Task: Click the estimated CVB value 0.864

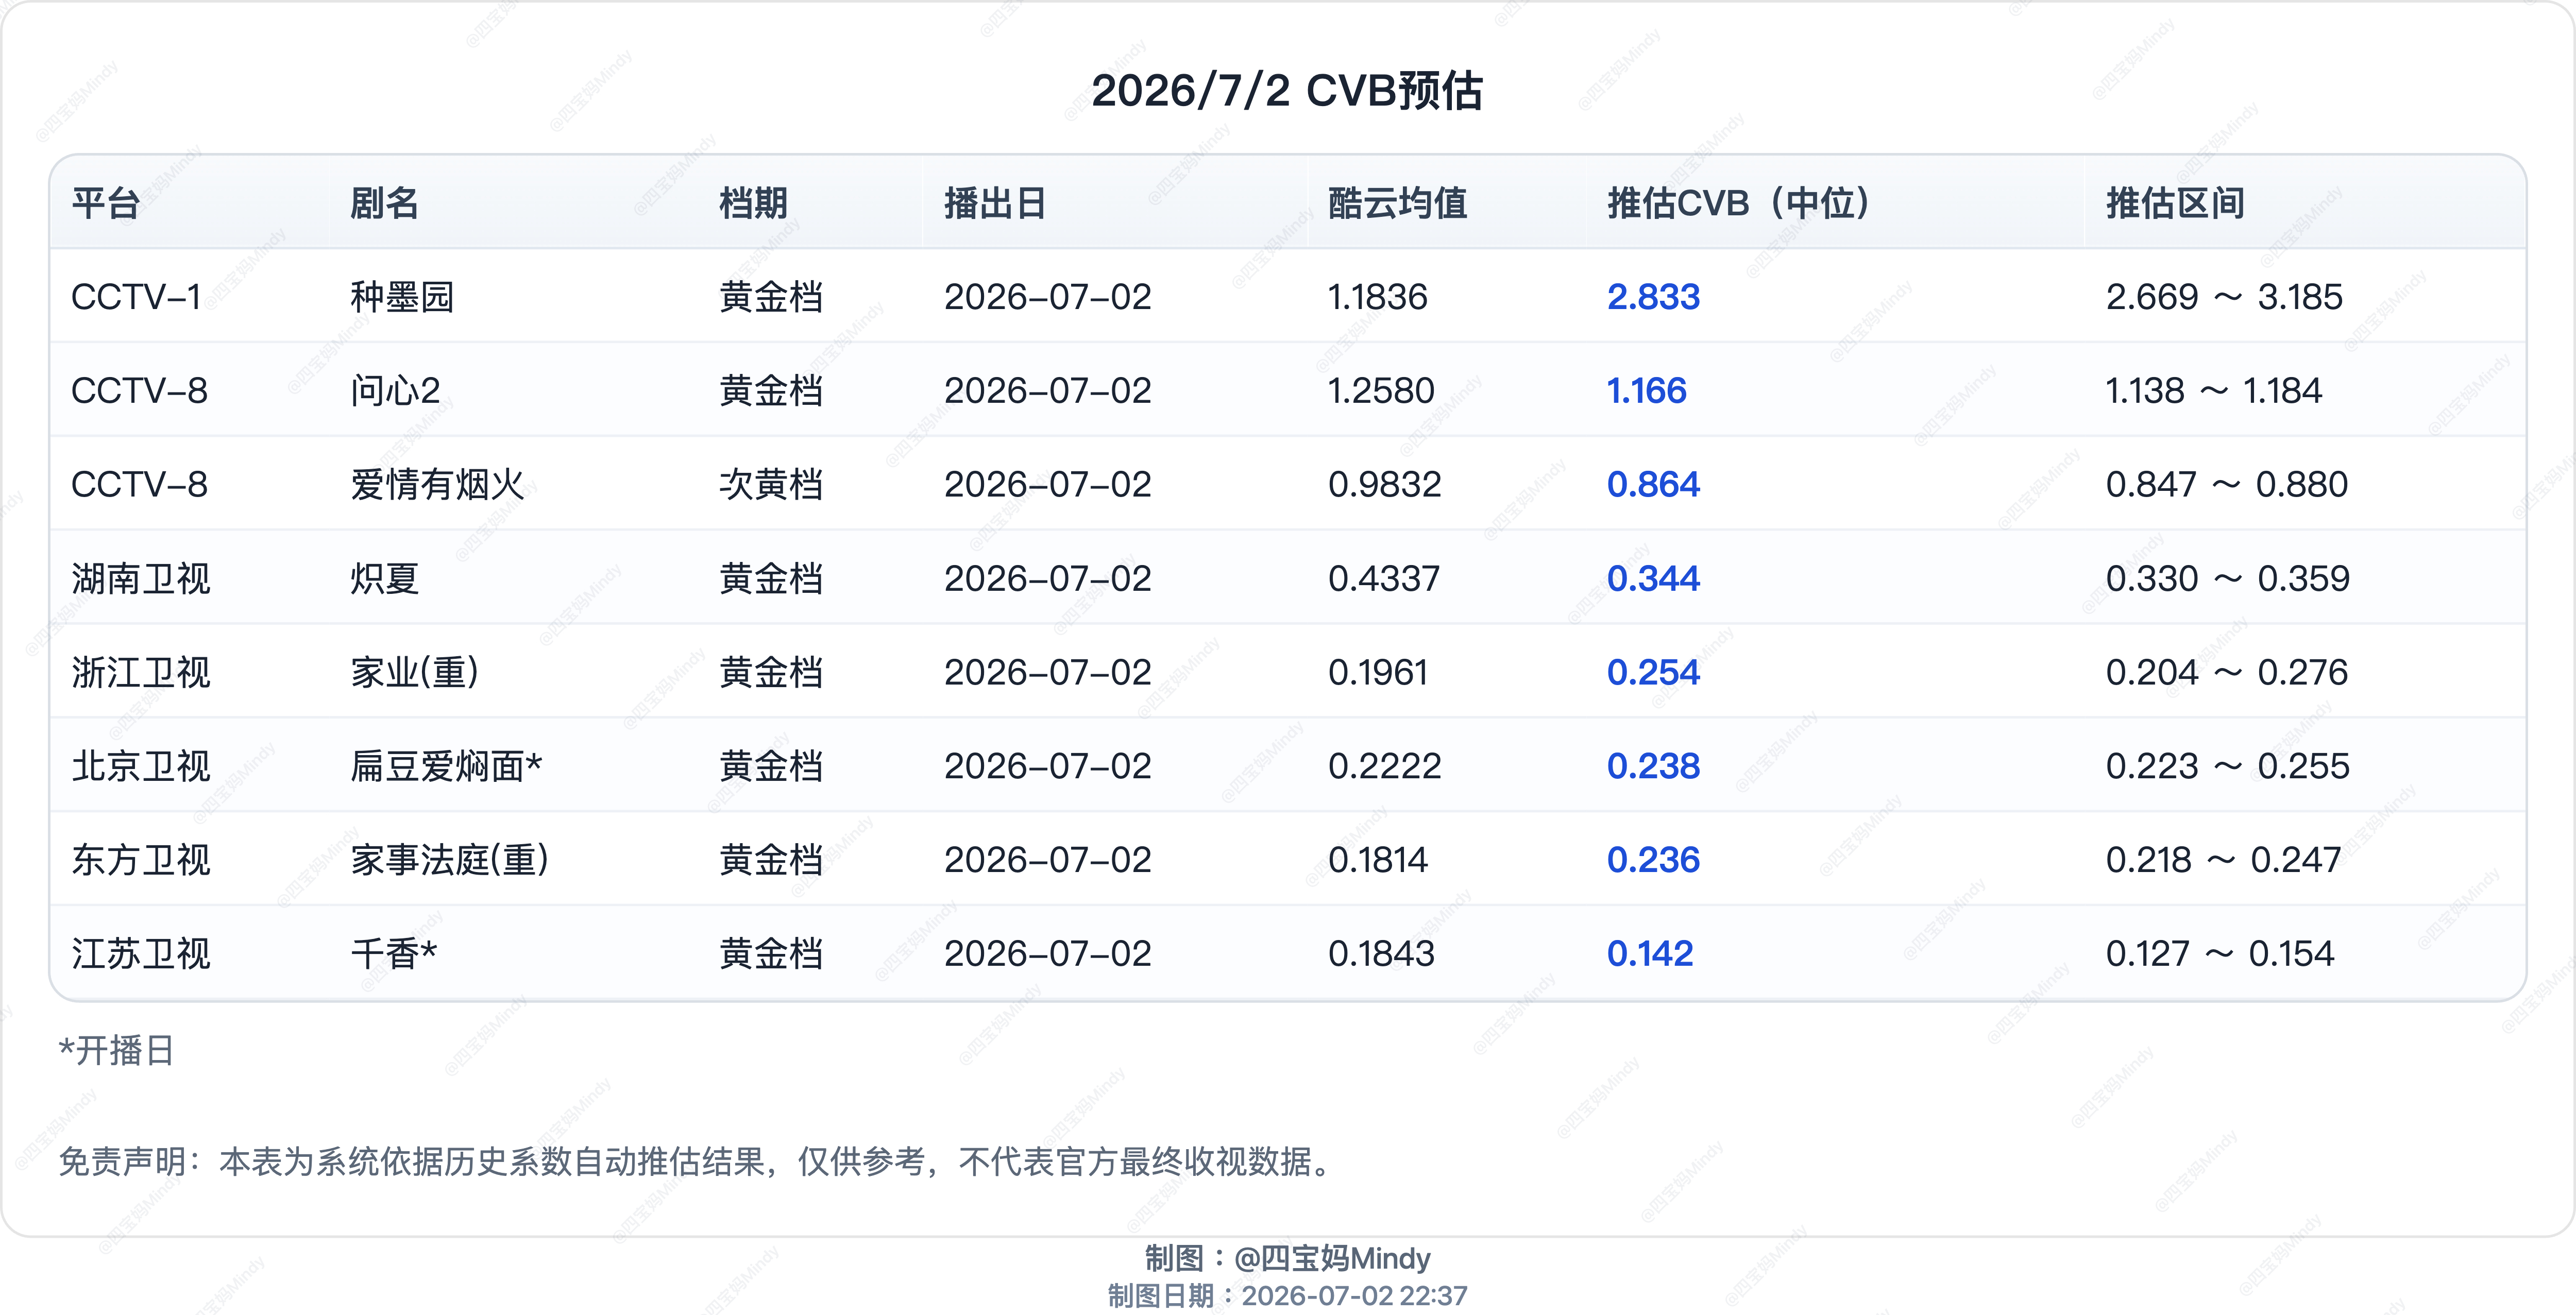Action: (1653, 485)
